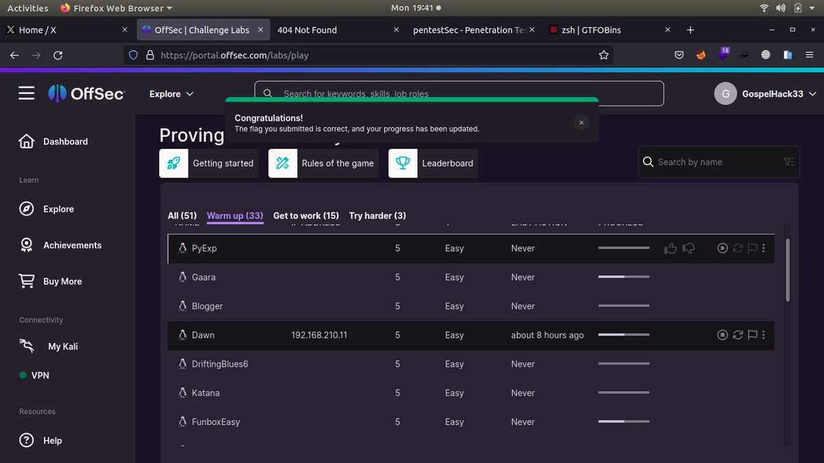The image size is (824, 463).
Task: Open the FoxyProxy extension icon
Action: 701,55
